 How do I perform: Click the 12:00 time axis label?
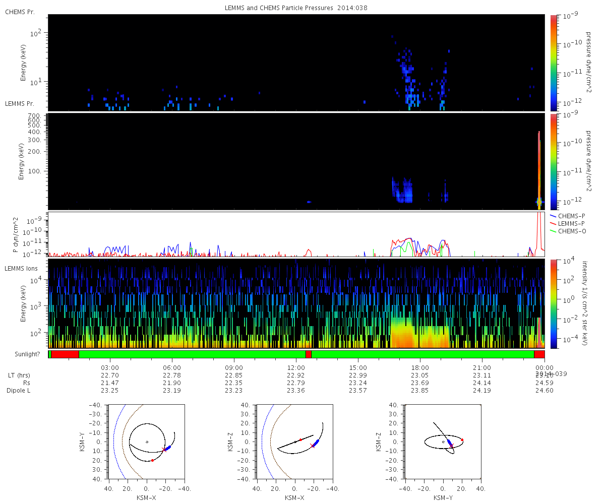click(x=296, y=367)
